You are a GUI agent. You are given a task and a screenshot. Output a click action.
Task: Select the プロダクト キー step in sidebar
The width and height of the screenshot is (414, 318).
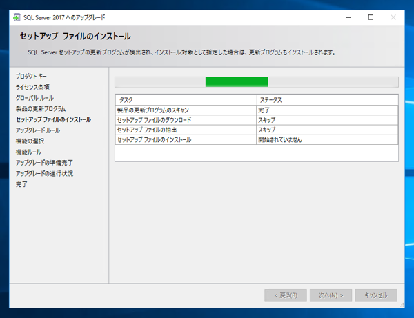[x=31, y=77]
